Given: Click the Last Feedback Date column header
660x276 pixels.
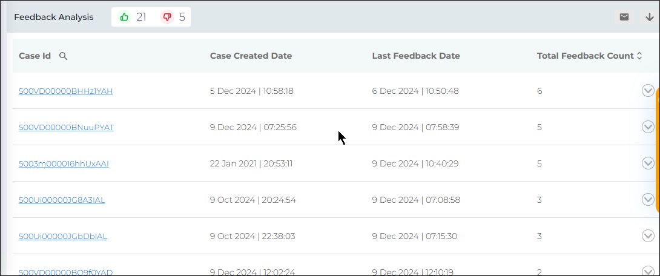Looking at the screenshot, I should pyautogui.click(x=415, y=56).
